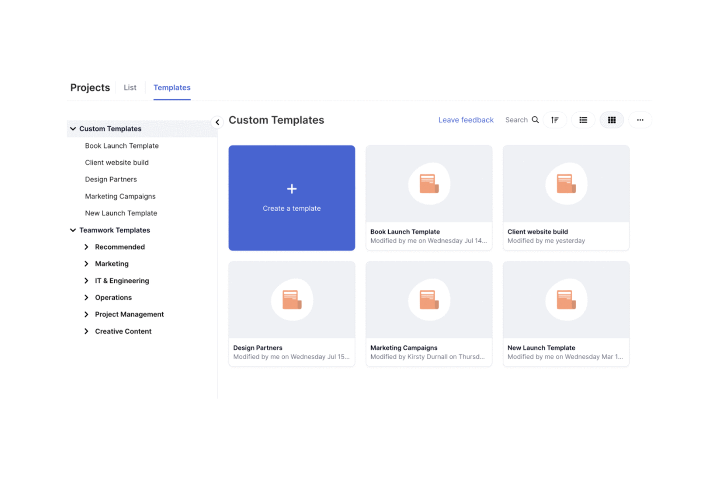The height and width of the screenshot is (479, 719).
Task: Expand the Marketing category chevron
Action: pos(86,264)
